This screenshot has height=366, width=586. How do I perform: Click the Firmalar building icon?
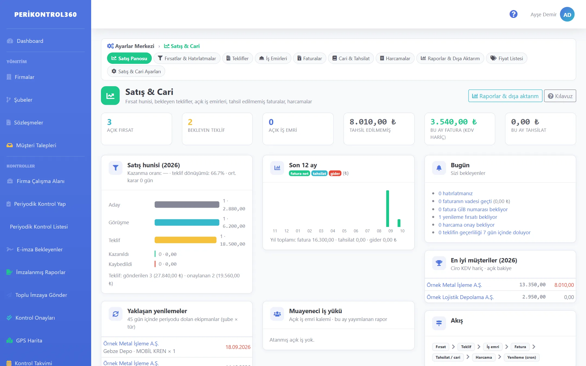9,77
